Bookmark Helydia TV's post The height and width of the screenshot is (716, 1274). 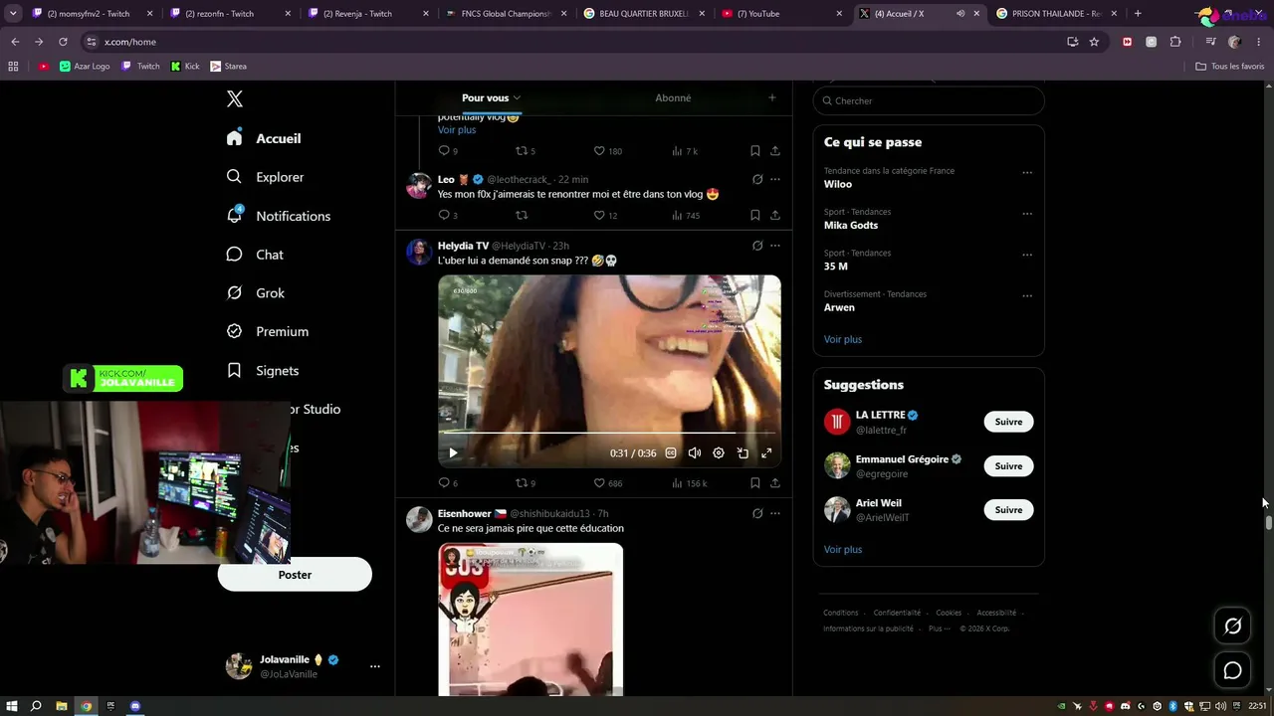point(755,483)
